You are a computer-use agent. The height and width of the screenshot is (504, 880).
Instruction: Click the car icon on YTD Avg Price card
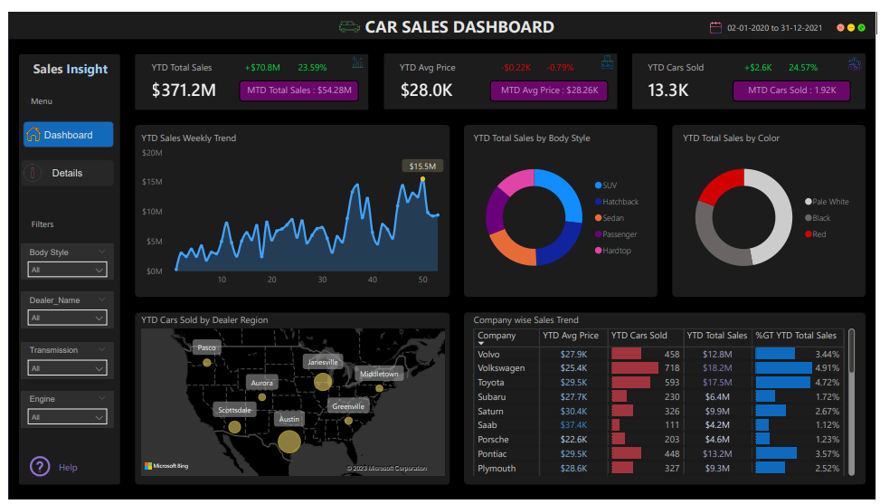point(608,63)
